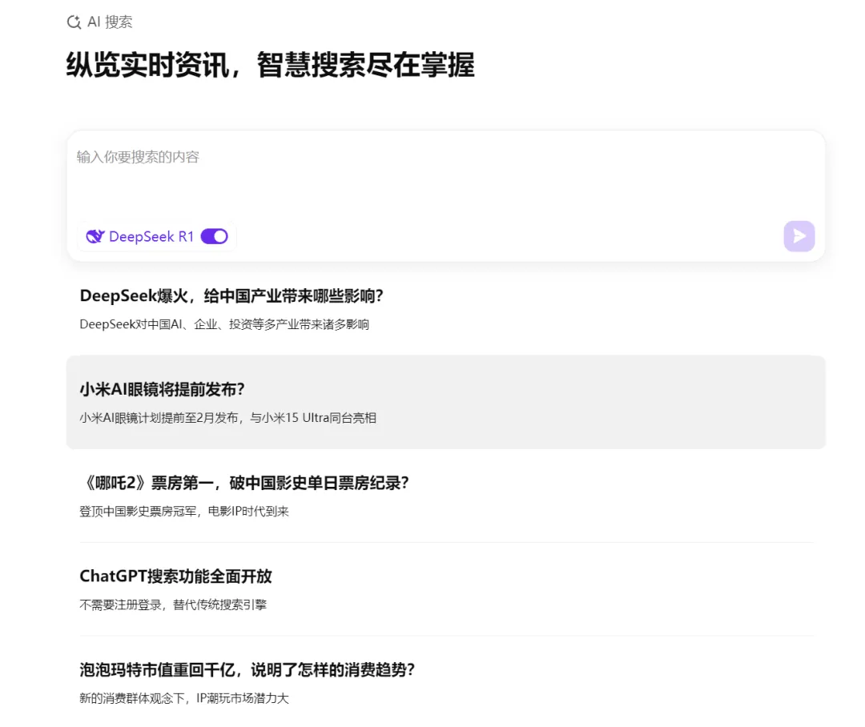Click the DeepSeek R1 label text
This screenshot has width=865, height=727.
click(151, 237)
